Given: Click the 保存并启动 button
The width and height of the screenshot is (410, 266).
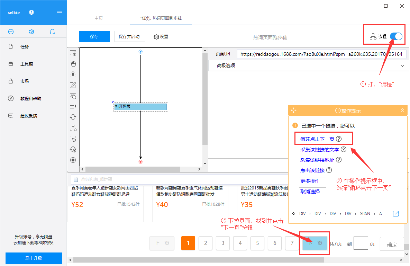Looking at the screenshot, I should [129, 37].
